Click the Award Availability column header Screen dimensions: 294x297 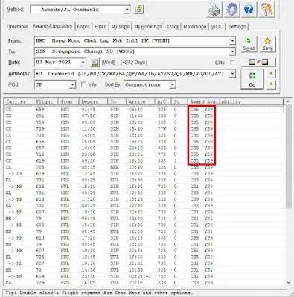click(x=235, y=101)
